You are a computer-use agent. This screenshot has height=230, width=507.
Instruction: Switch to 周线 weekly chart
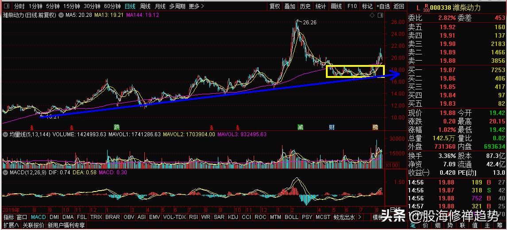(x=145, y=6)
